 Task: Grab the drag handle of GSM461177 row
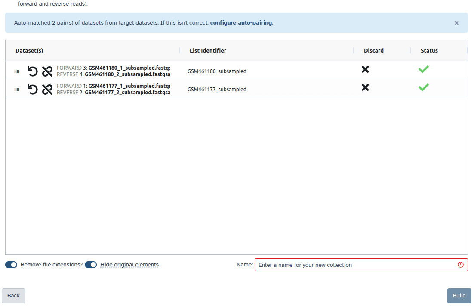coord(17,90)
